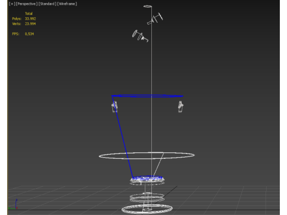This screenshot has width=287, height=215.
Task: Select the small ring atop the pole
Action: pos(148,7)
